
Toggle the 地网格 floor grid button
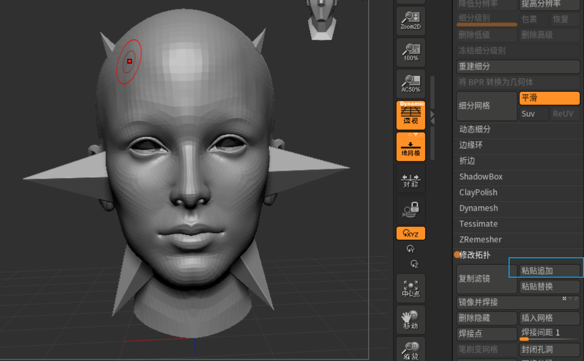click(411, 147)
